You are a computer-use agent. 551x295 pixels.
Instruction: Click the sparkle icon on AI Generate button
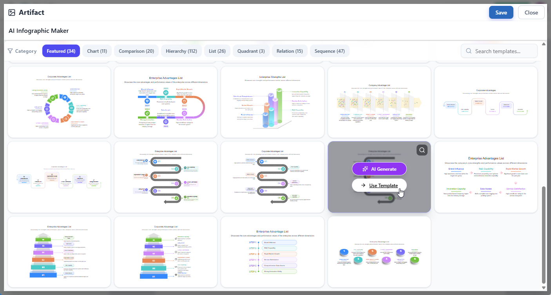coord(365,169)
